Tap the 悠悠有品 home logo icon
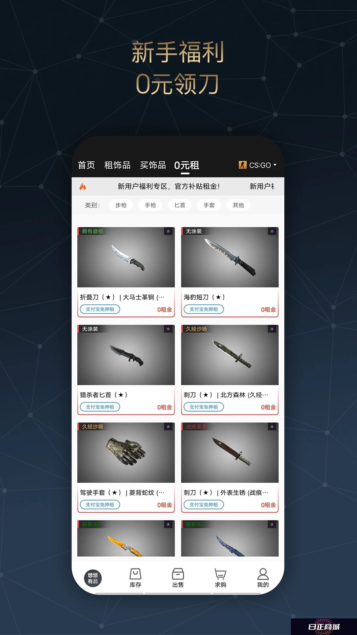 (93, 578)
